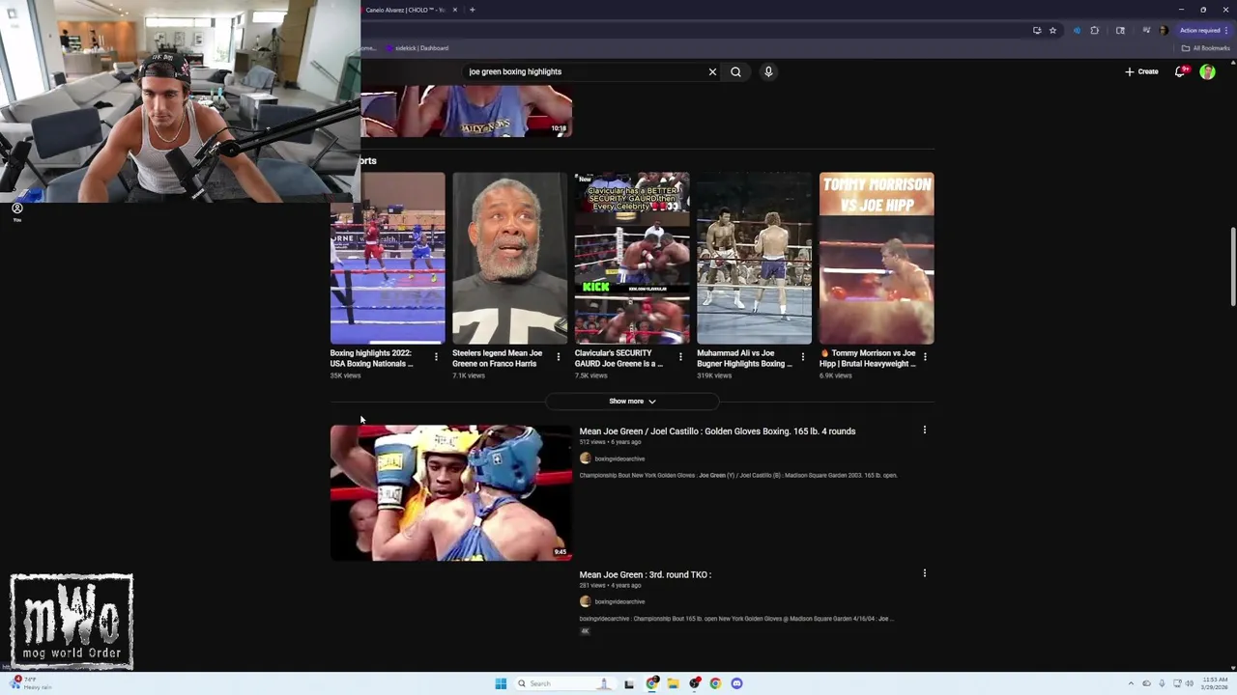Open Muhammad Ali vs Joe Bugner short thumbnail
The width and height of the screenshot is (1237, 695).
754,258
